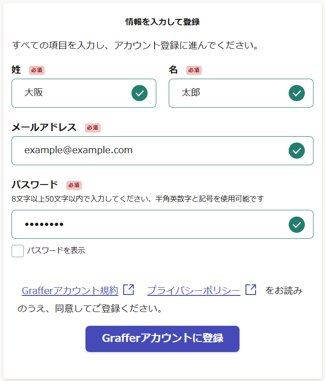Focus the 名 field containing 太郎
325x381 pixels.
click(225, 93)
